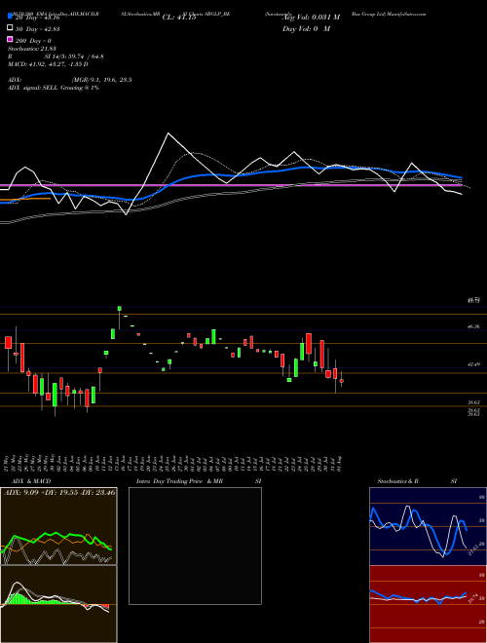The image size is (487, 643).
Task: Open the ADX indicator chart panel
Action: point(58,526)
